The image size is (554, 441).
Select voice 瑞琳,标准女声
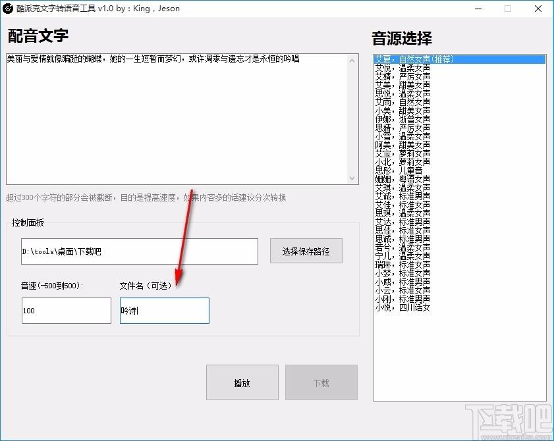pos(459,265)
